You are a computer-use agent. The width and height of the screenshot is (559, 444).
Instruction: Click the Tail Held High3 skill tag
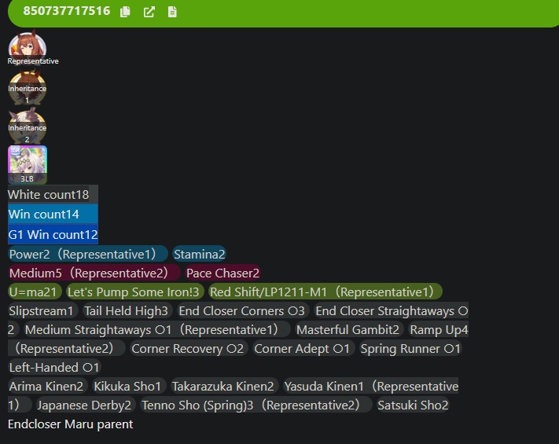tap(127, 310)
